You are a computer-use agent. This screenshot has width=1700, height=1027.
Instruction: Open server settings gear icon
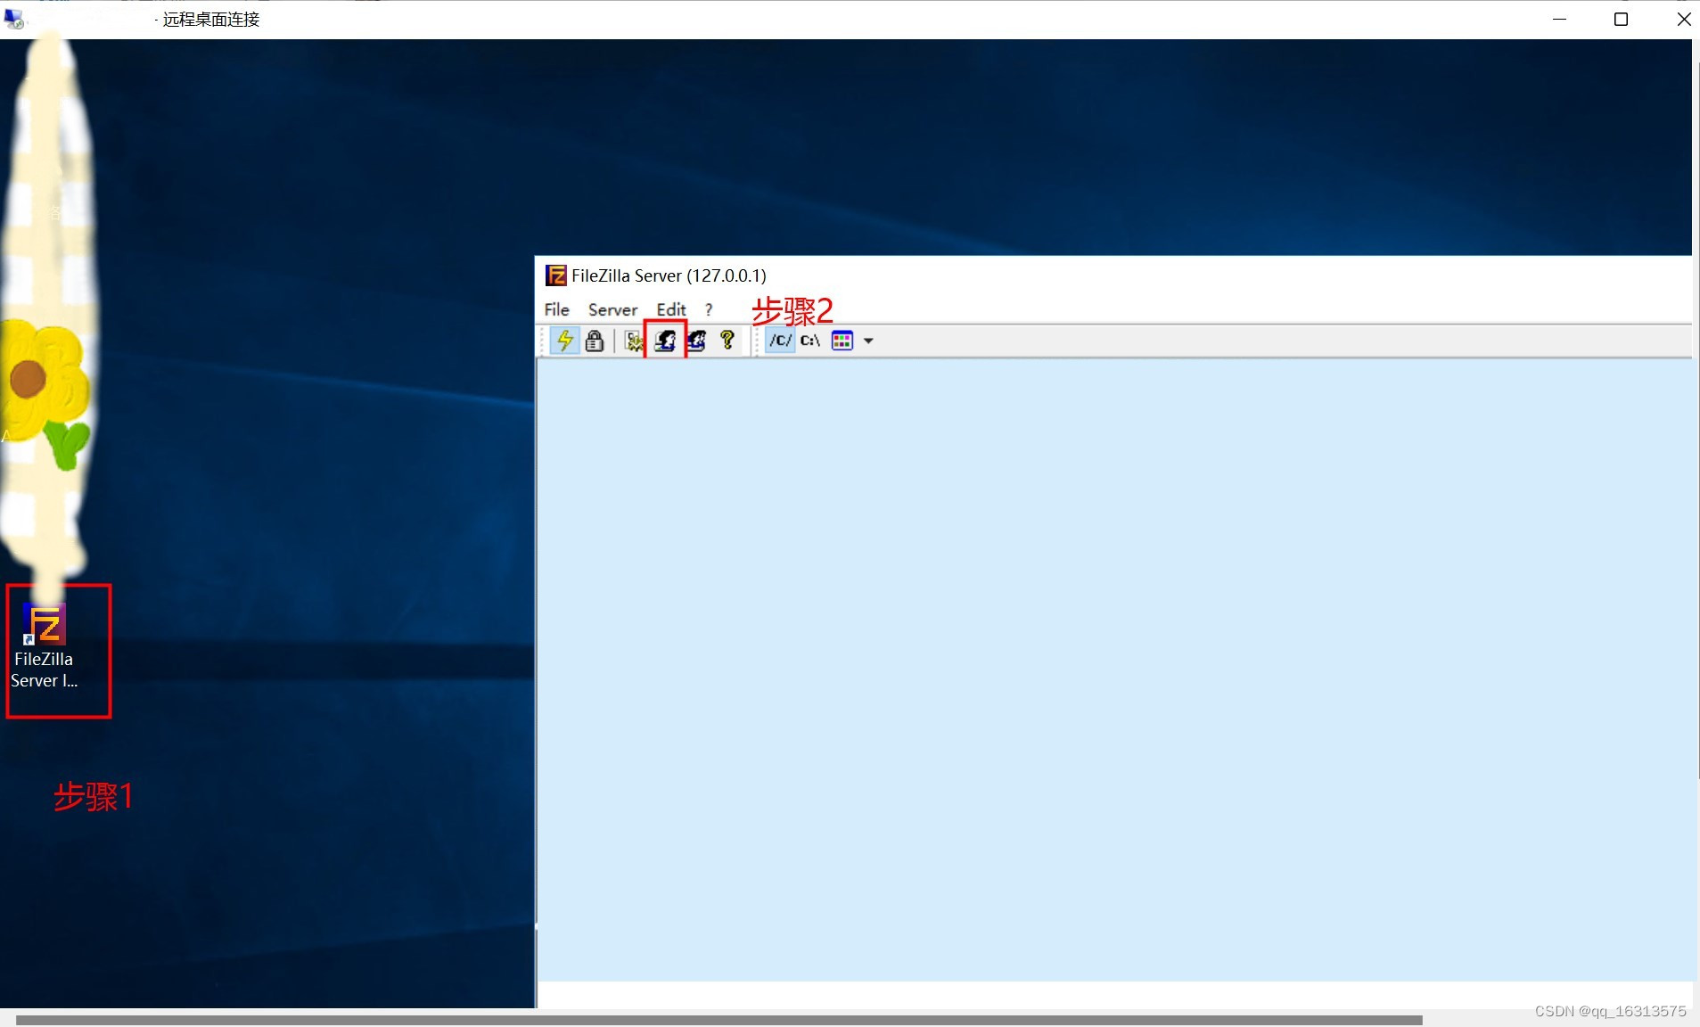click(634, 341)
